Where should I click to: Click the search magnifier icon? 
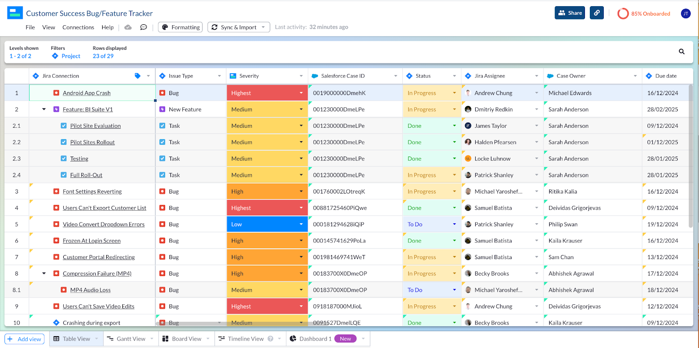[682, 51]
